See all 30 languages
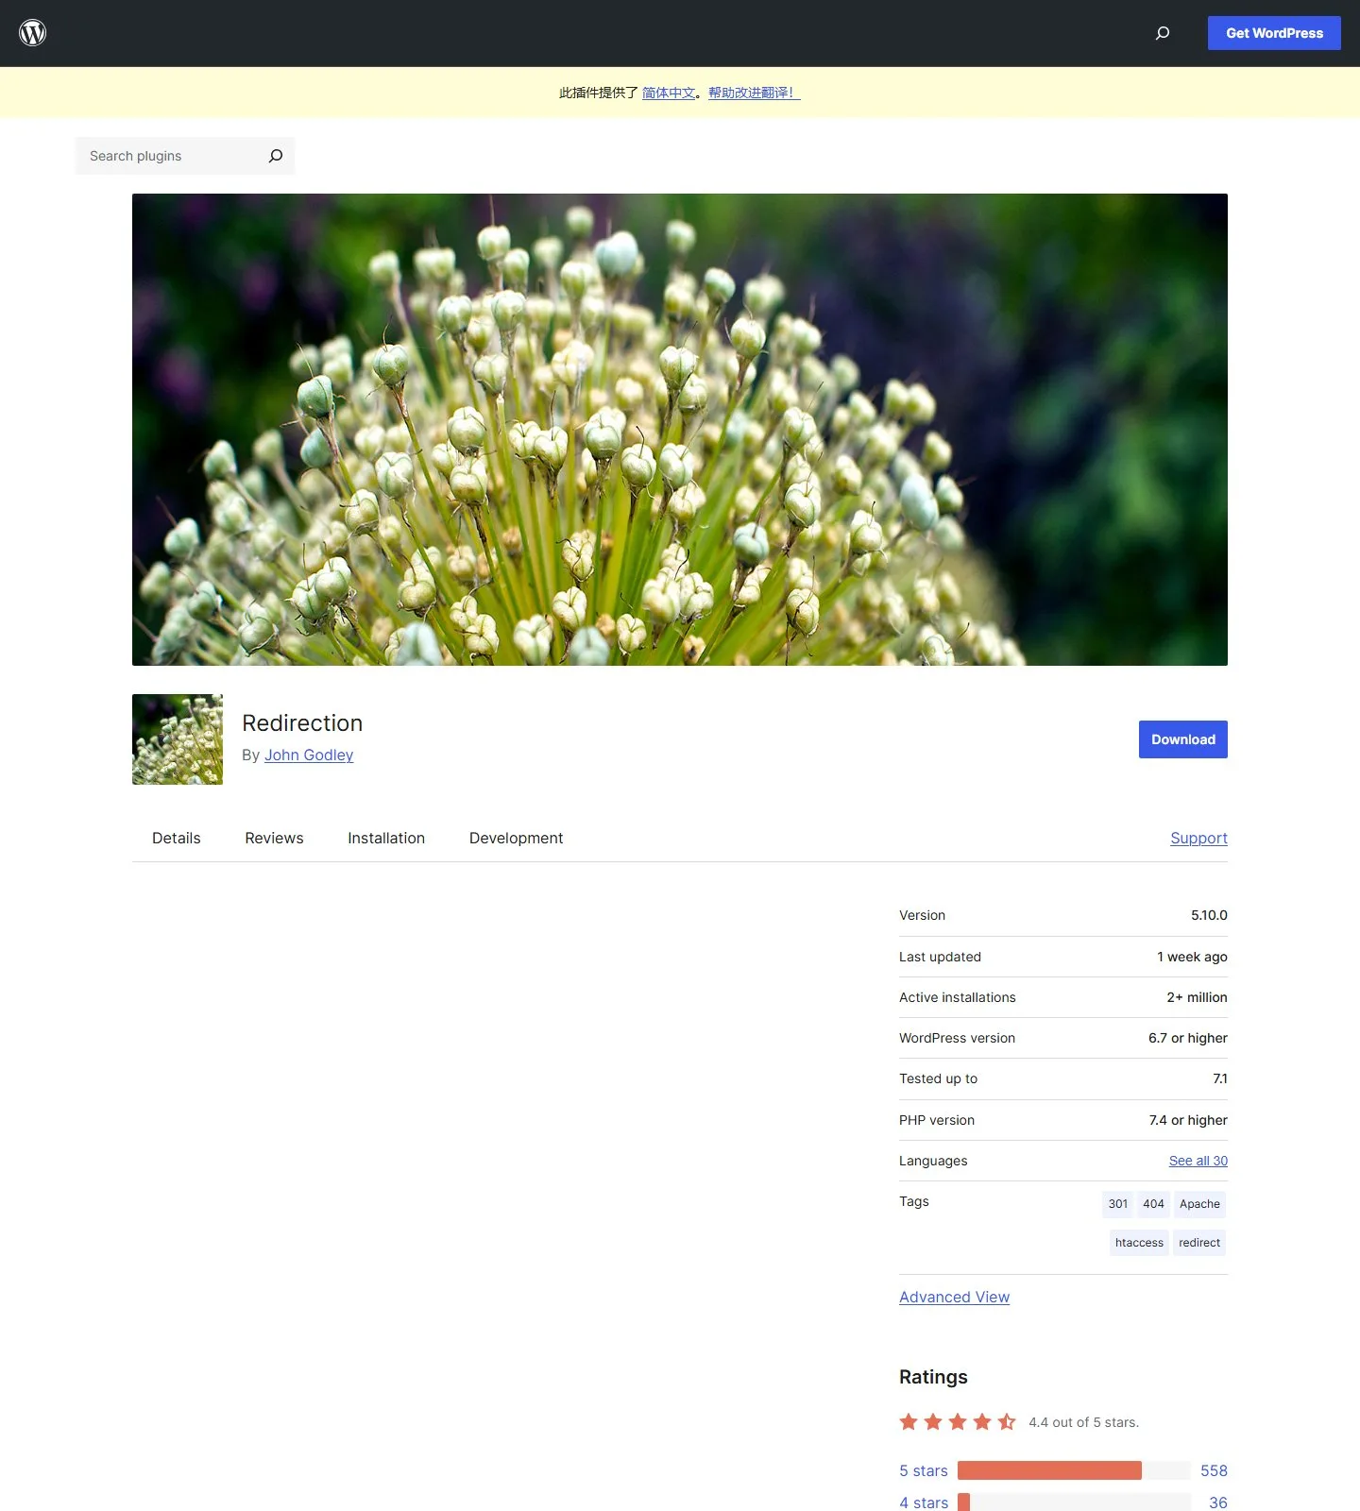This screenshot has height=1511, width=1360. point(1198,1161)
